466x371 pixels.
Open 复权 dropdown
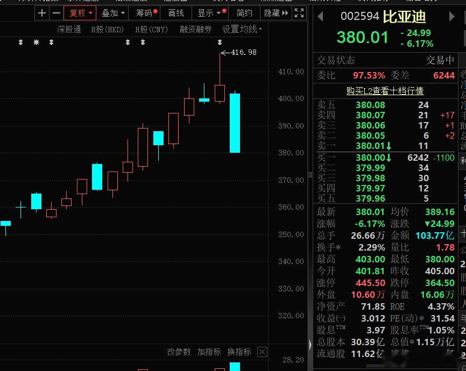(x=80, y=13)
